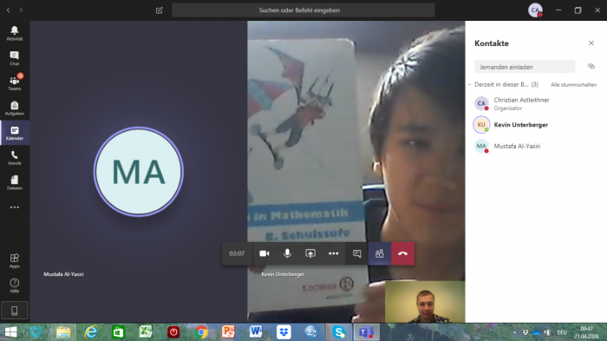Toggle the microphone mute button
This screenshot has height=341, width=607.
(x=287, y=253)
